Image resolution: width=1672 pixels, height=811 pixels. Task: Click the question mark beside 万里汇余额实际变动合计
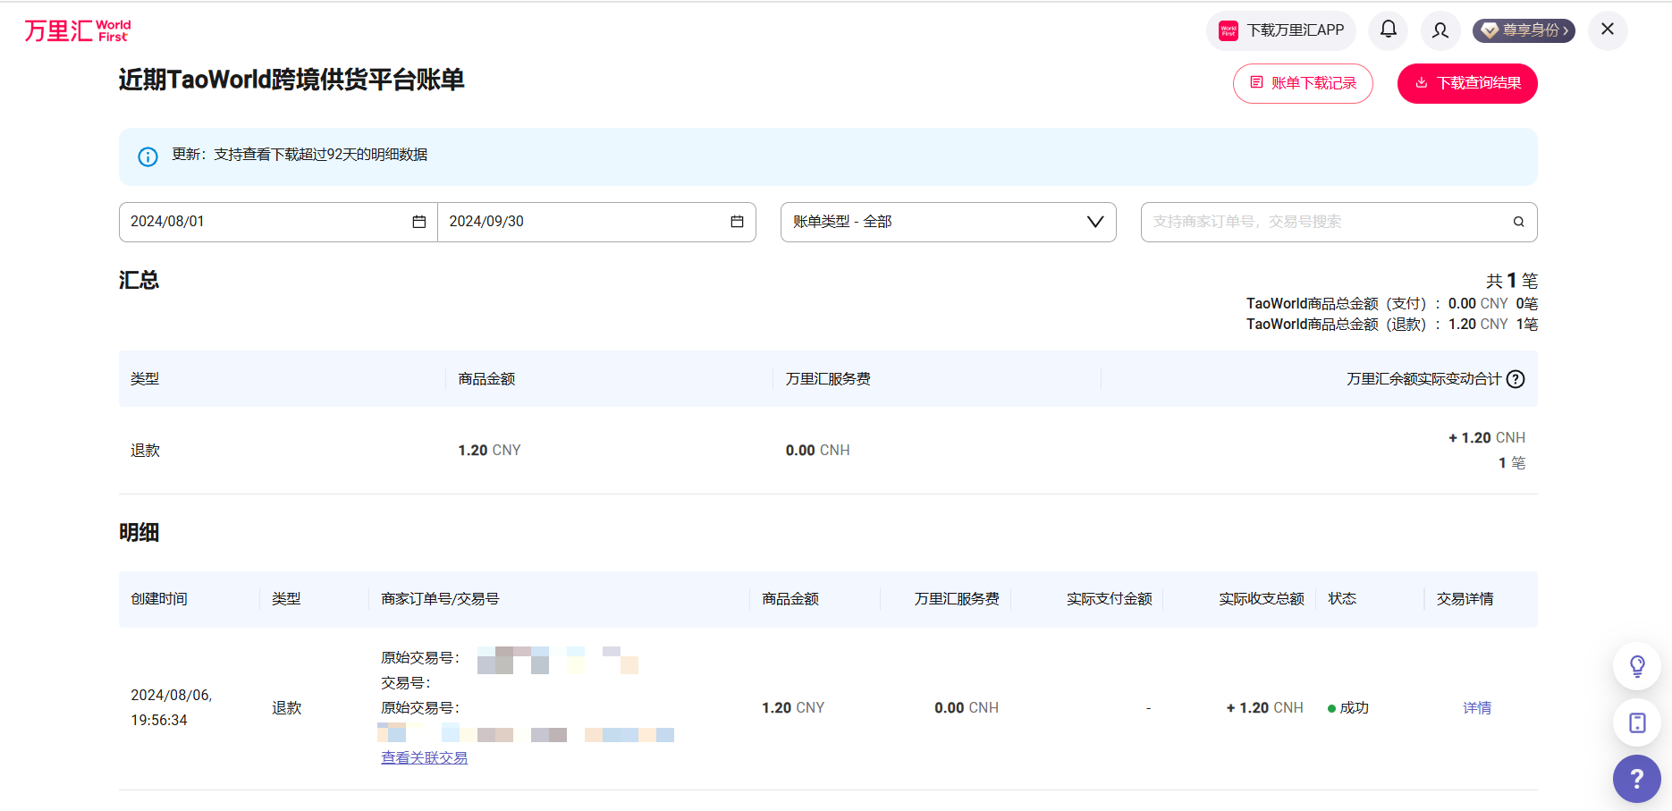coord(1516,379)
